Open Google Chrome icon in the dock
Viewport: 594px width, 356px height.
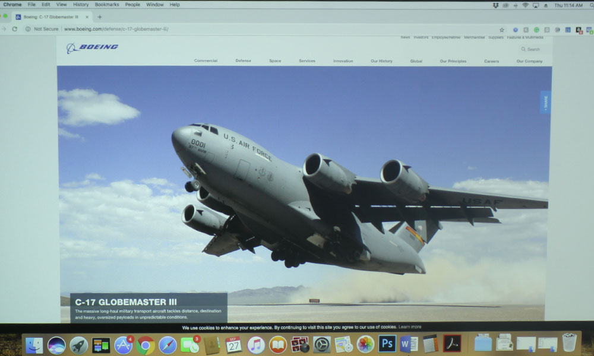tap(146, 345)
